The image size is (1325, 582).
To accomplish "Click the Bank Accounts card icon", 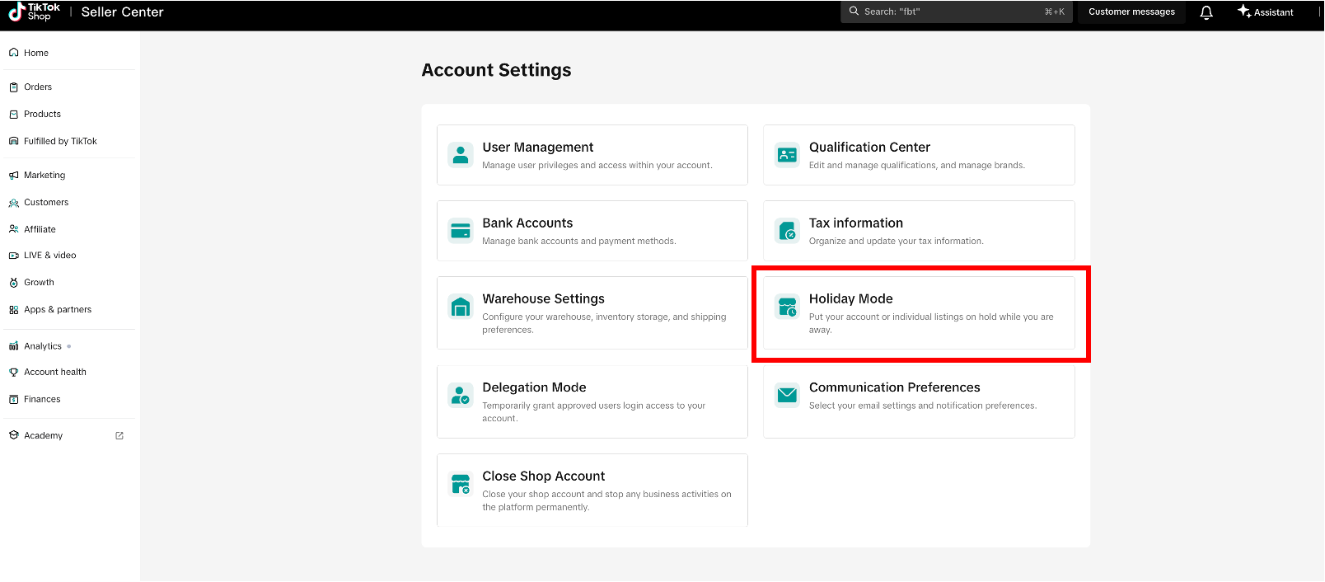I will point(461,231).
